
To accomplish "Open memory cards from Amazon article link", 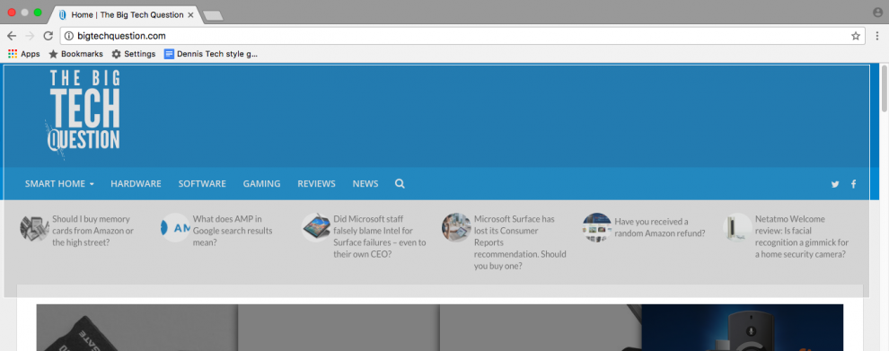I will tap(93, 230).
